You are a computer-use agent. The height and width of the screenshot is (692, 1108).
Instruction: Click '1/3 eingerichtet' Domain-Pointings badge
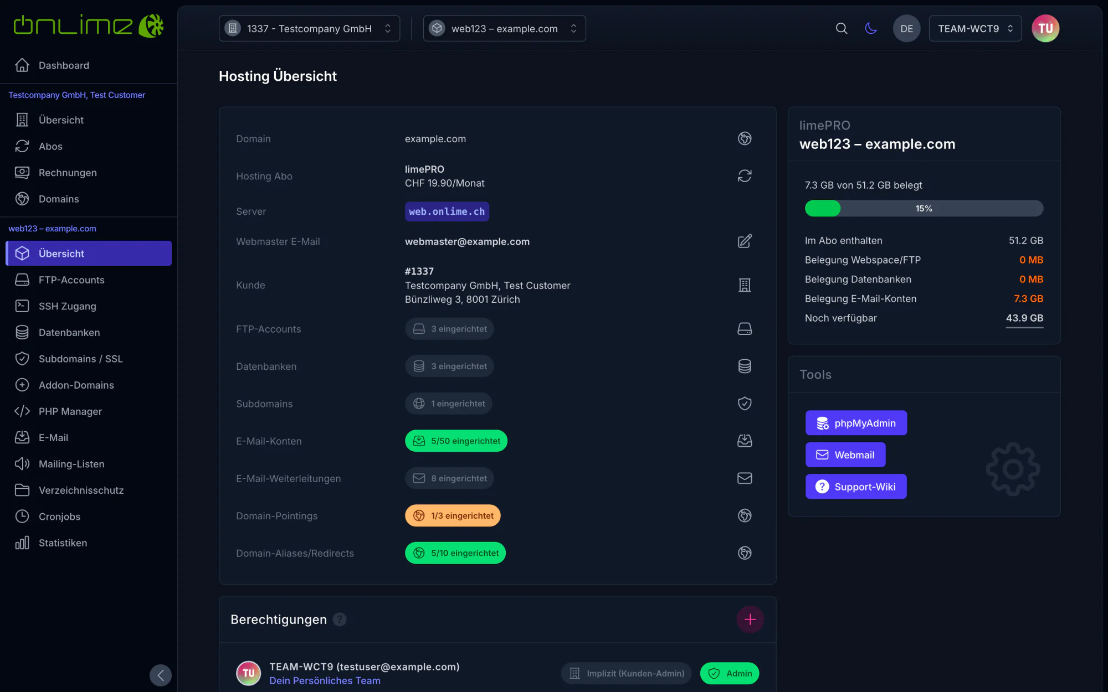coord(453,515)
